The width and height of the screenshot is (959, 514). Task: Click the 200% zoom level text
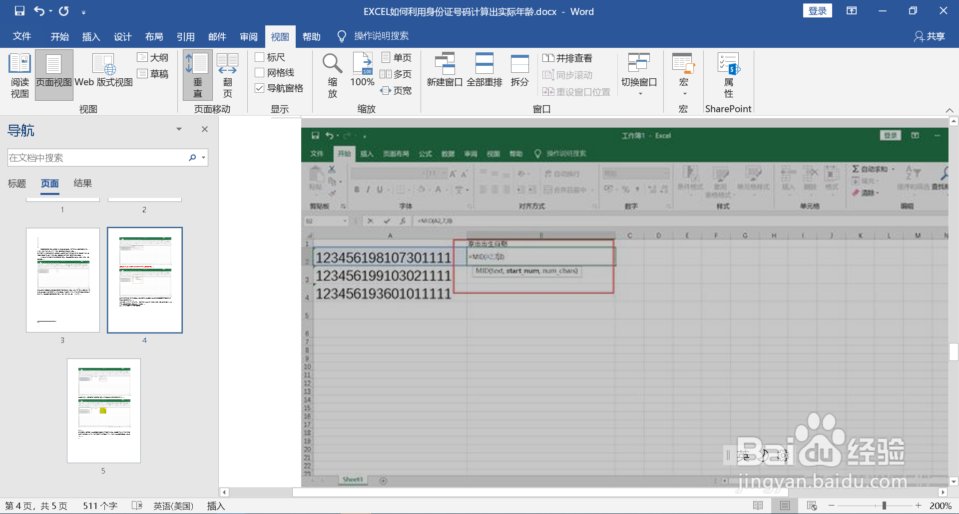[x=940, y=506]
